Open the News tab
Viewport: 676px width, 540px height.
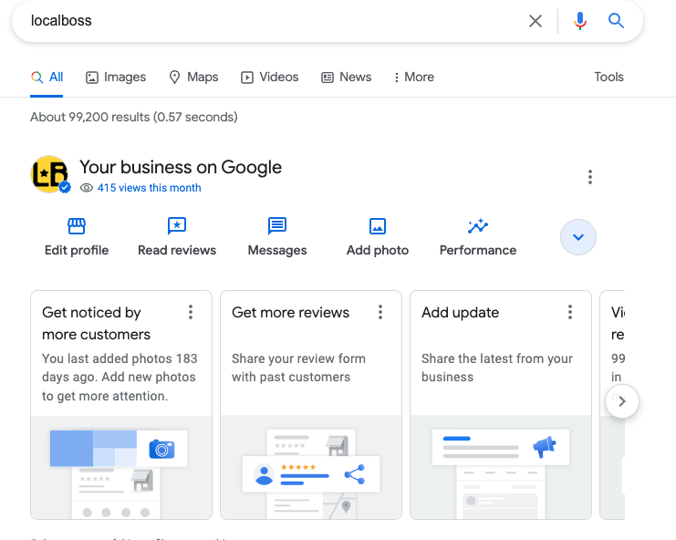346,78
